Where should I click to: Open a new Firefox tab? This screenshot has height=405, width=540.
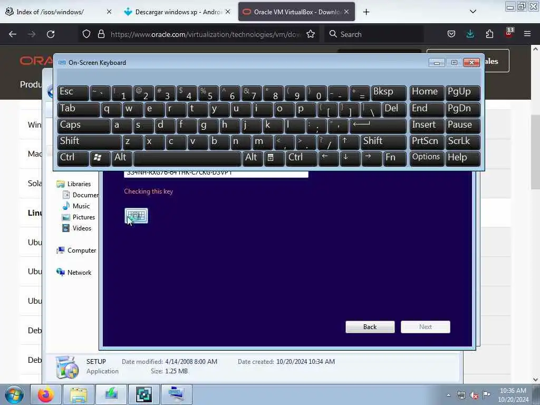366,12
